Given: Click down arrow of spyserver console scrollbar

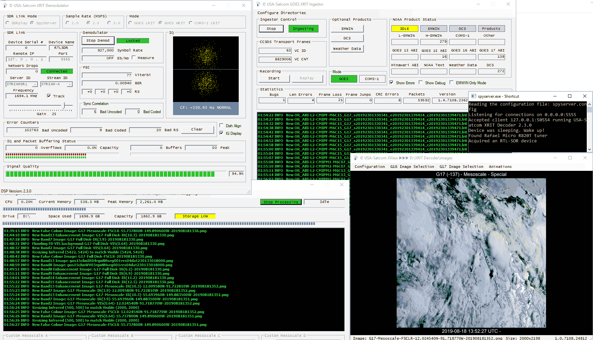Looking at the screenshot, I should pos(590,149).
